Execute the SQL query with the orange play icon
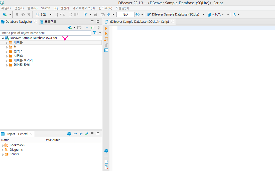275x171 pixels. [x=106, y=28]
